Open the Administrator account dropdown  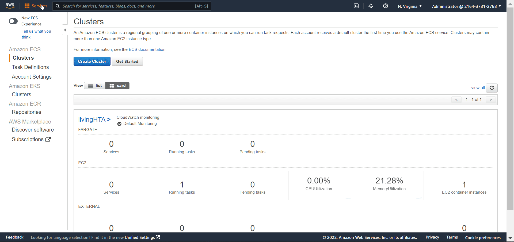point(466,6)
